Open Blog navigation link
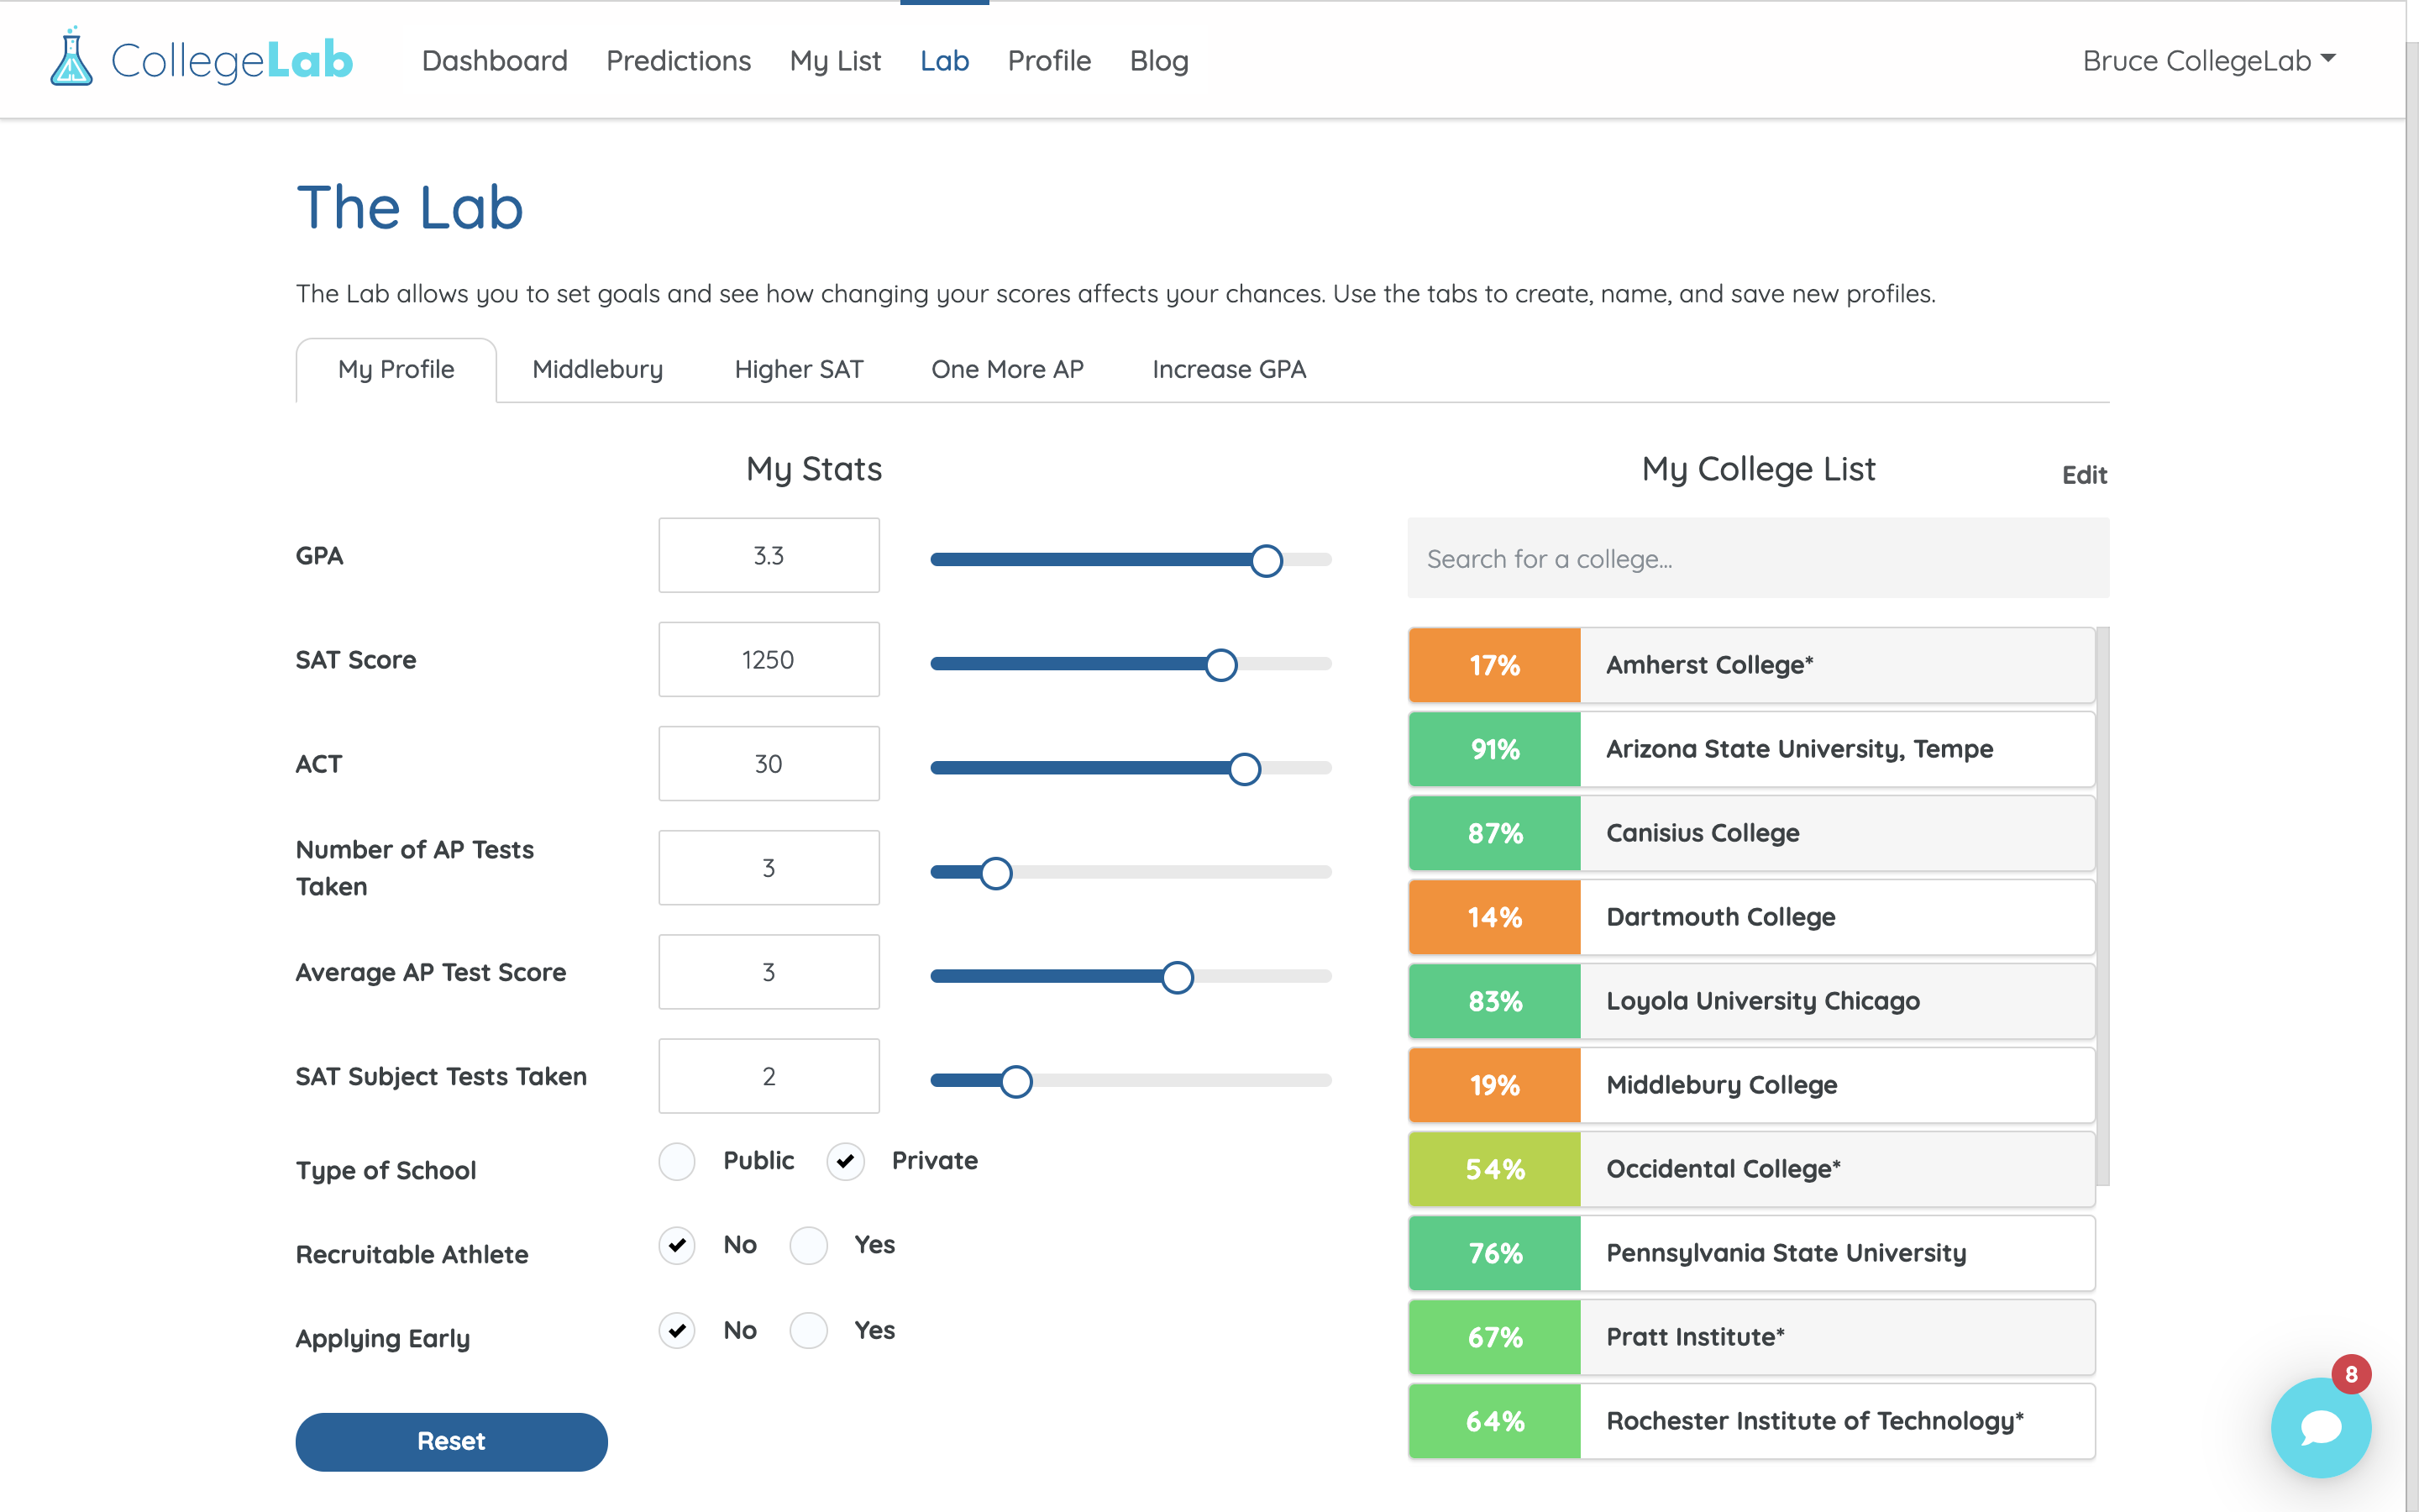This screenshot has width=2419, height=1512. (x=1159, y=60)
